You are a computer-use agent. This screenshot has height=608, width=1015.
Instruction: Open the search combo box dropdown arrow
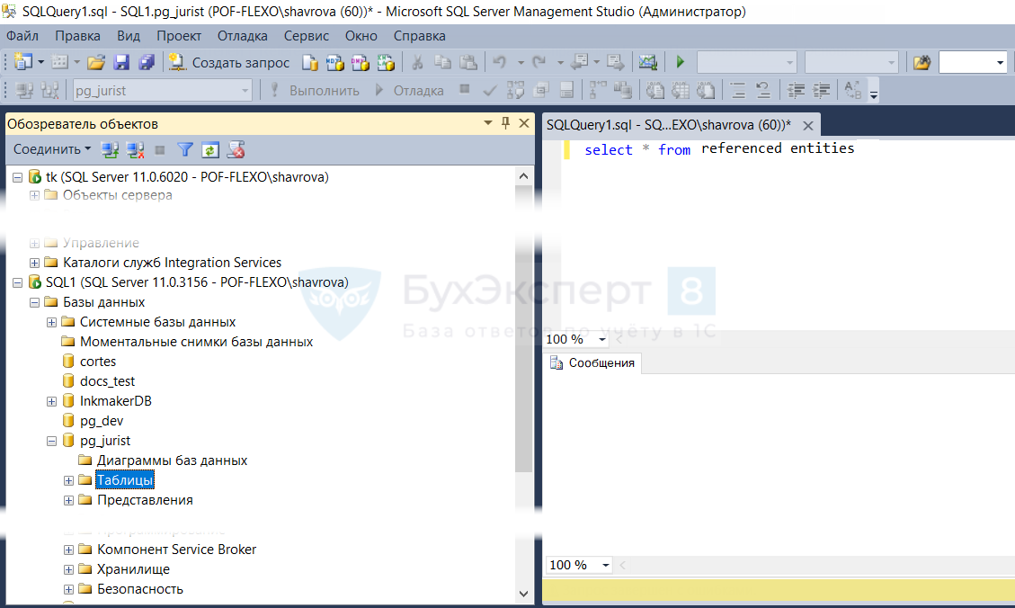[x=1000, y=63]
